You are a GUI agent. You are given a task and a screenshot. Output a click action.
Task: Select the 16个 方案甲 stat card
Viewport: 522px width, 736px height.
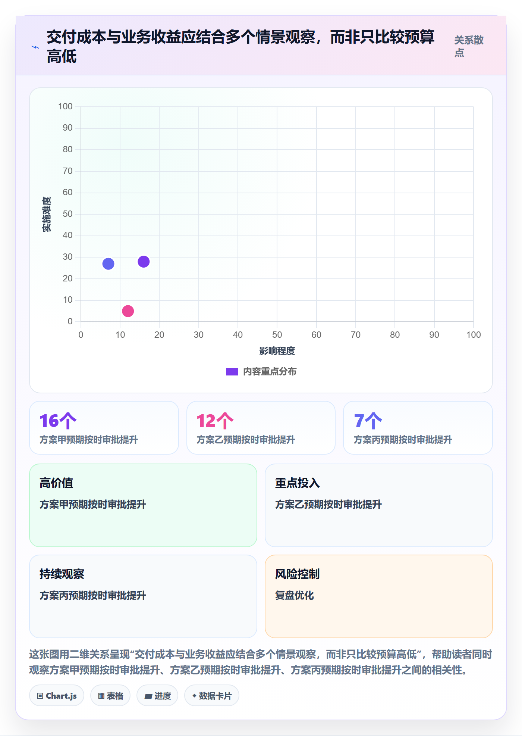click(104, 428)
